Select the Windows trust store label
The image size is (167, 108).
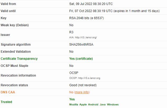(113, 105)
